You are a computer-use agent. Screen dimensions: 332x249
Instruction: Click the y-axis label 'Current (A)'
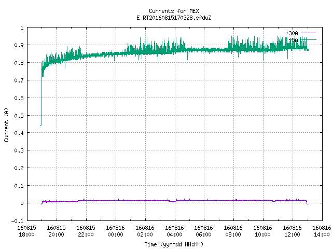pos(6,125)
